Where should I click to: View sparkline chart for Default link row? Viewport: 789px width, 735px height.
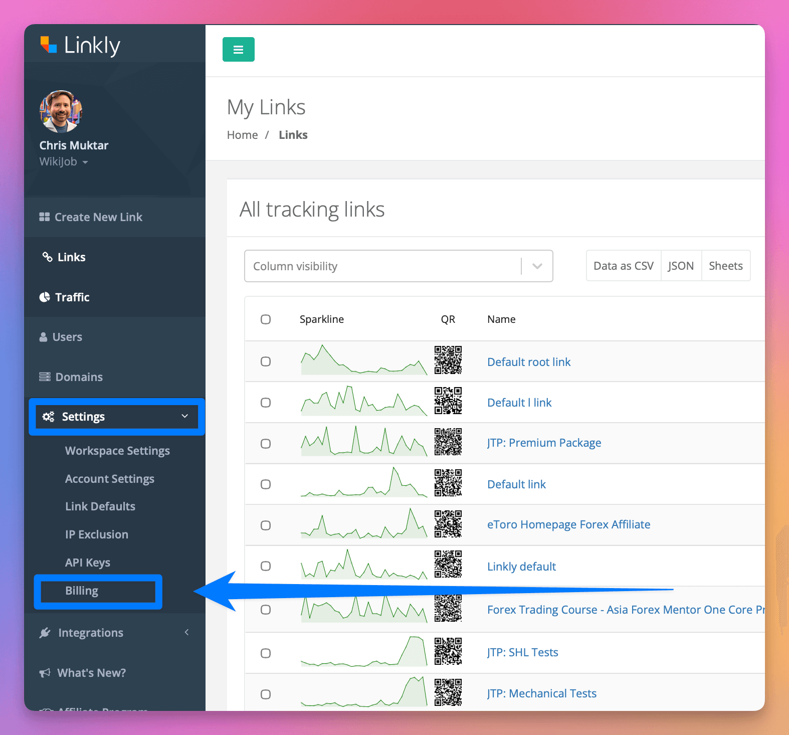[363, 483]
